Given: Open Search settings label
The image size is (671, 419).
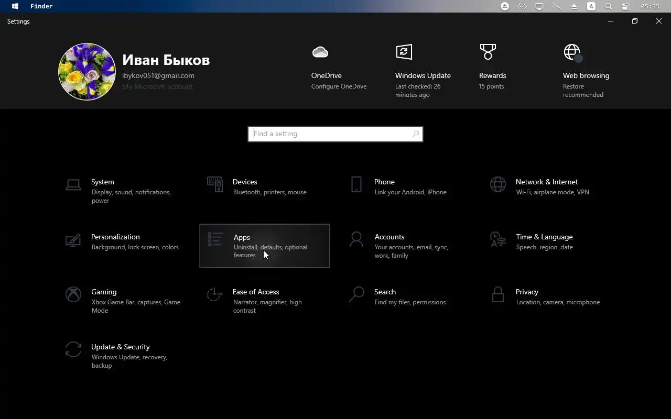Looking at the screenshot, I should tap(385, 292).
